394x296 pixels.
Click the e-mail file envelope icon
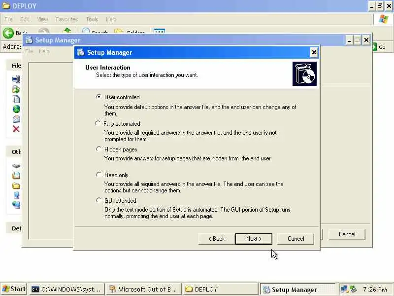pyautogui.click(x=16, y=119)
